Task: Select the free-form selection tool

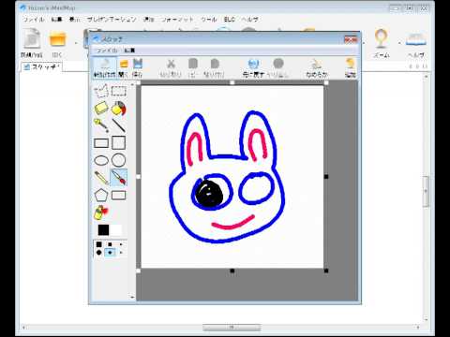Action: [x=101, y=91]
